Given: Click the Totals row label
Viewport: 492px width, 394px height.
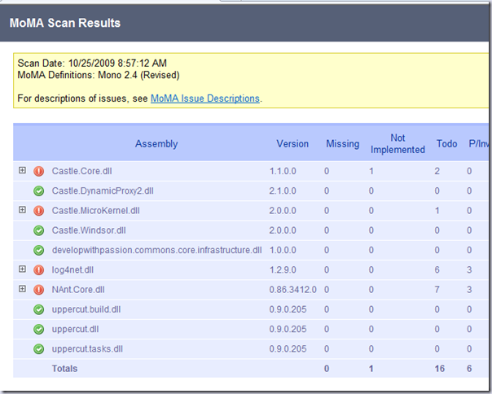Looking at the screenshot, I should pos(64,369).
